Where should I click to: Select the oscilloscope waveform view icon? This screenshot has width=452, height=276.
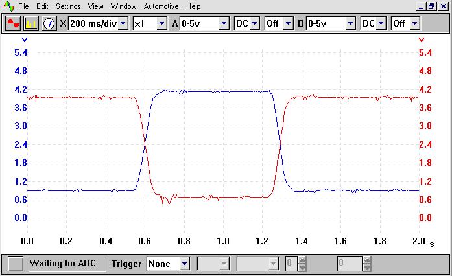(x=13, y=23)
